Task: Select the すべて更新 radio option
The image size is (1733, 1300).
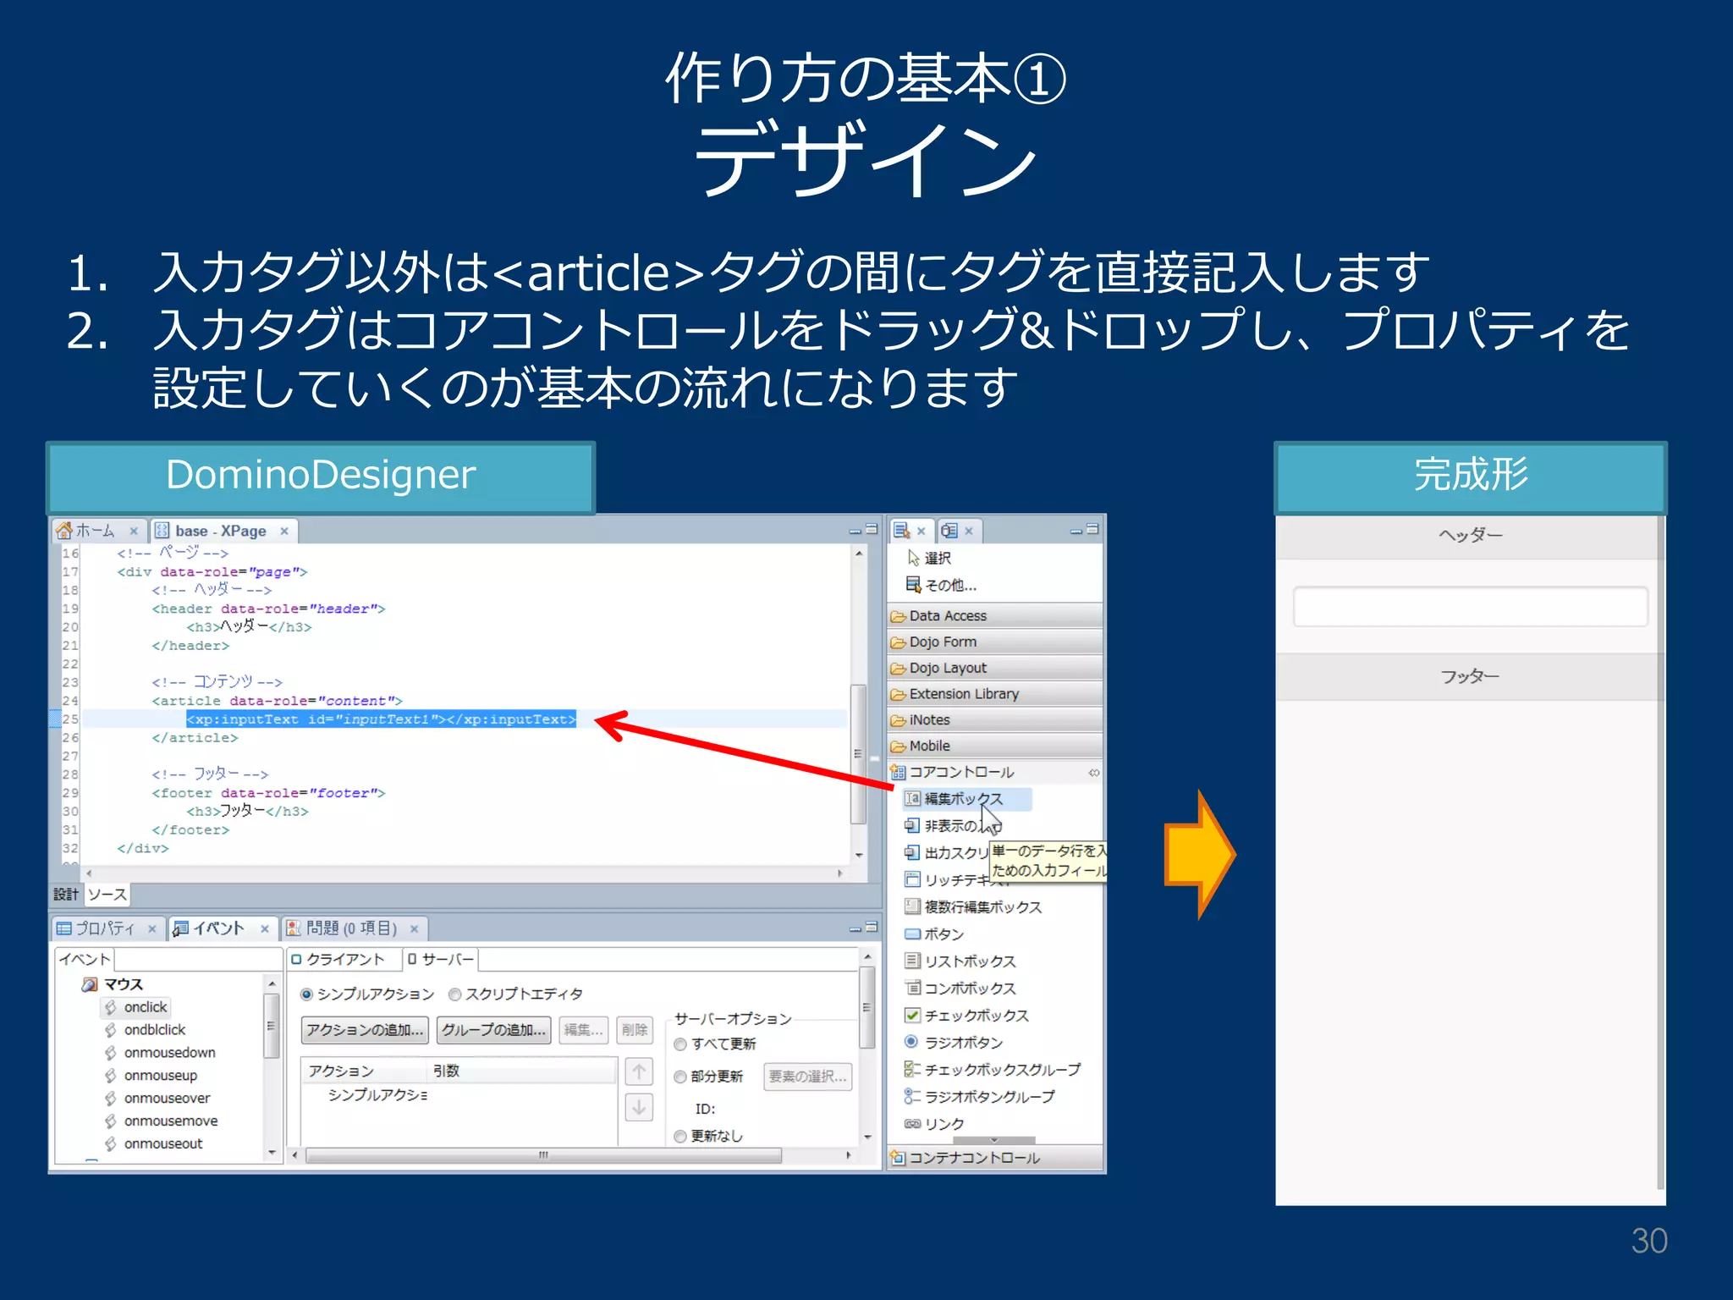Action: 680,1044
